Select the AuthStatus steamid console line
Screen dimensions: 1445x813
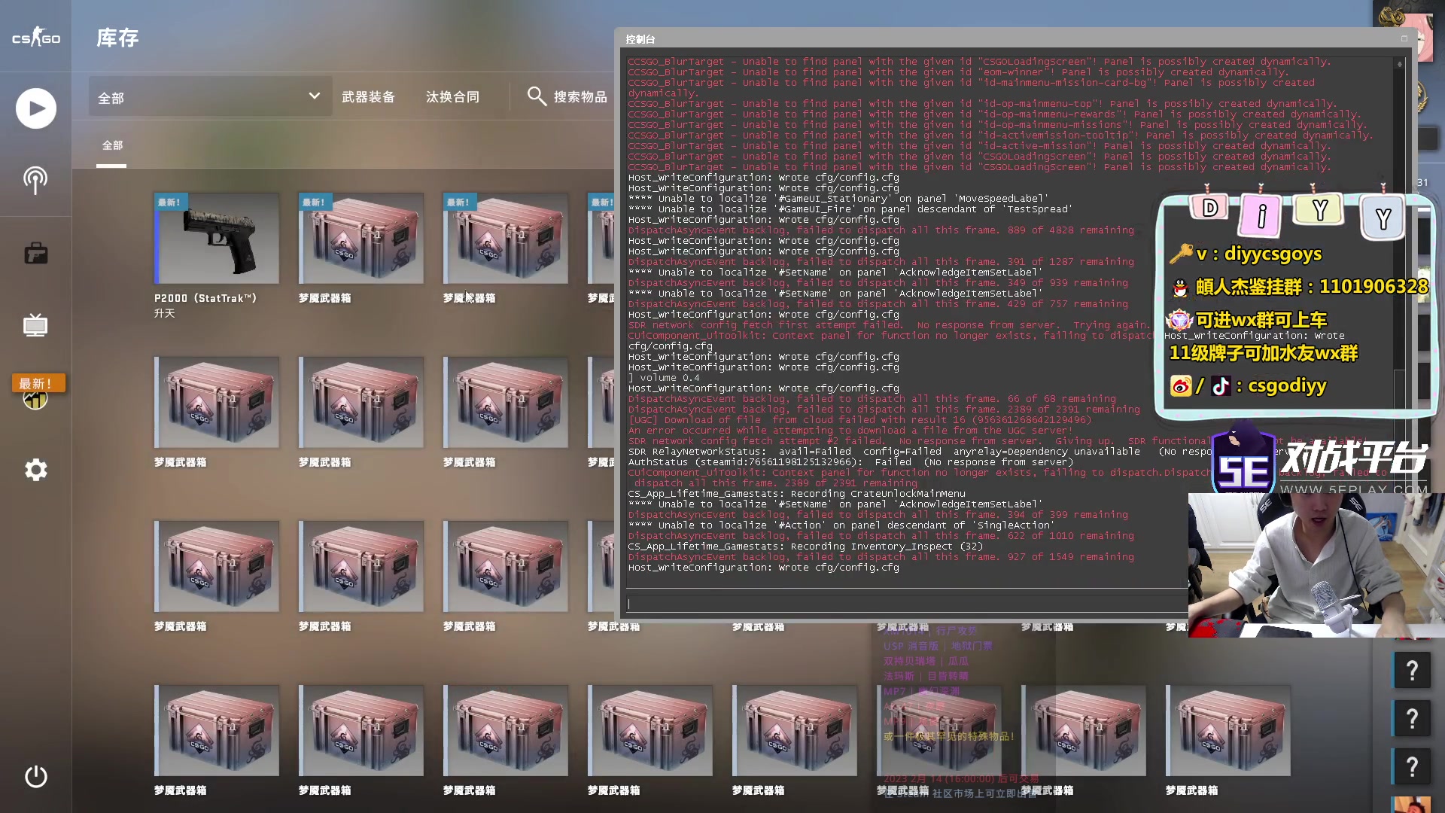(x=850, y=462)
